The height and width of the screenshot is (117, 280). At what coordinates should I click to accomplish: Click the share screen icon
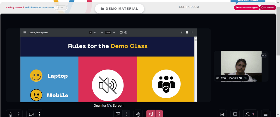point(118,114)
